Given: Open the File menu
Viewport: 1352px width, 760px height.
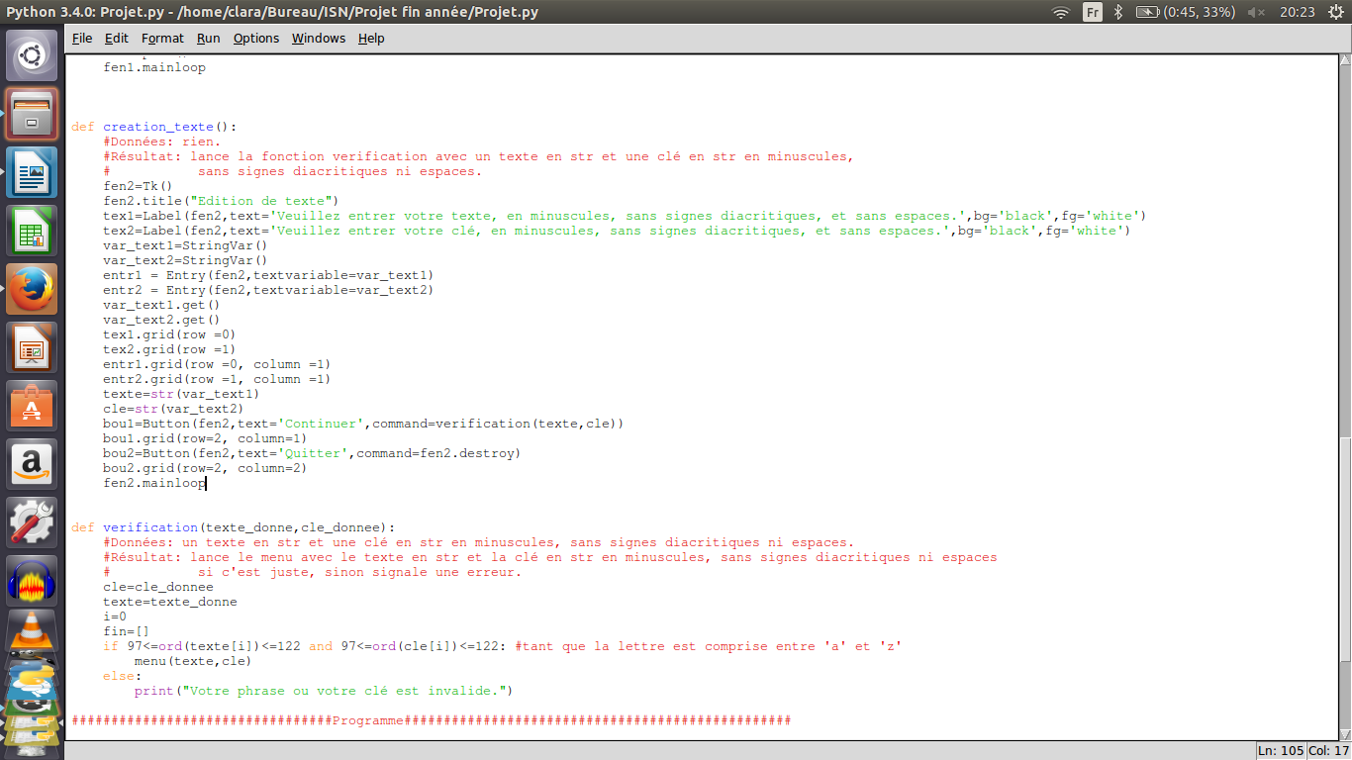Looking at the screenshot, I should point(82,38).
